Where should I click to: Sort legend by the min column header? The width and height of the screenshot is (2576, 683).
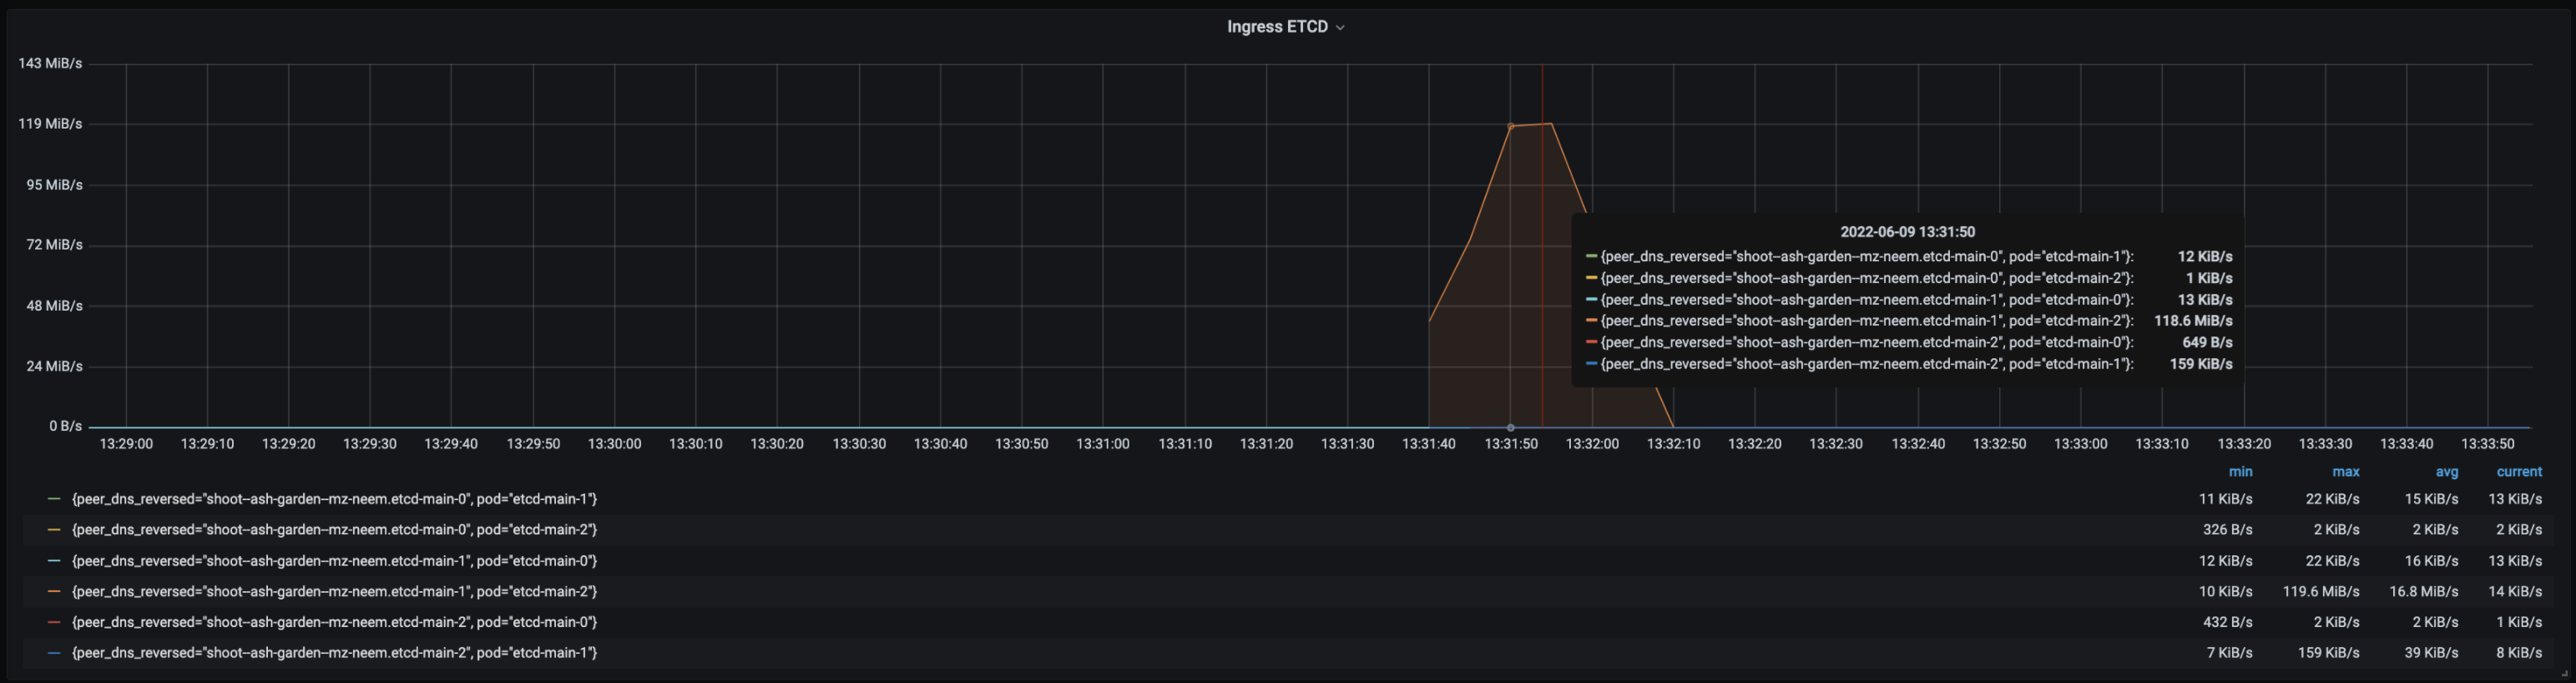pos(2239,472)
